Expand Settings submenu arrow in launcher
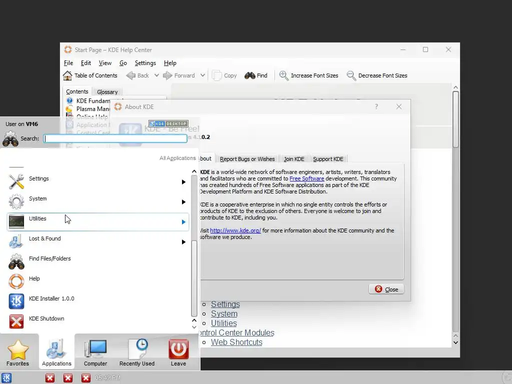The height and width of the screenshot is (384, 512). (183, 182)
